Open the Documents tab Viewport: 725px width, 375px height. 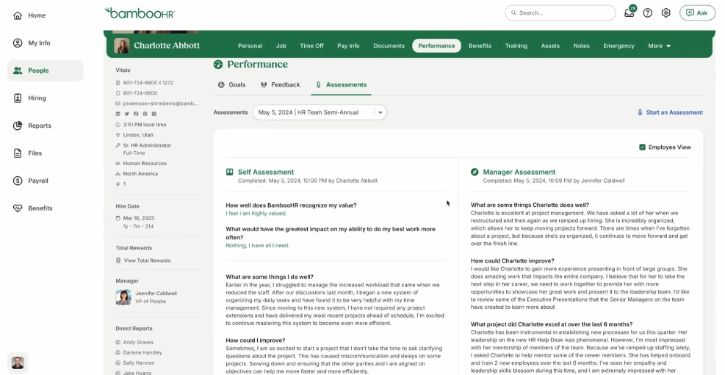tap(389, 45)
